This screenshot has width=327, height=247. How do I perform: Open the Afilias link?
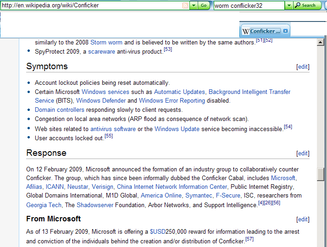34,187
